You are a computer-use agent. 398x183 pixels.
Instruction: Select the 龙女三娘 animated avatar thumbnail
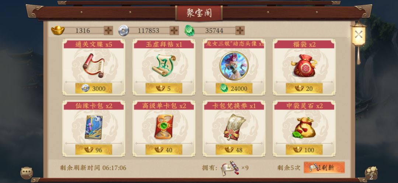[234, 66]
